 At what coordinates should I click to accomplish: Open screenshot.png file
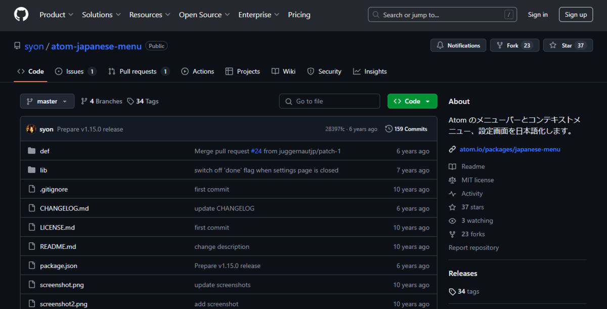[62, 285]
